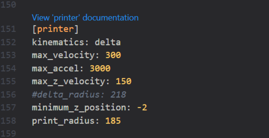269x138 pixels.
Task: Select line number 156 in gutter
Action: click(8, 94)
